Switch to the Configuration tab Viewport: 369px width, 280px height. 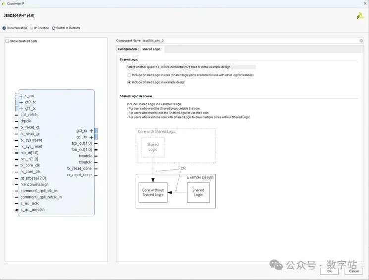tap(127, 49)
